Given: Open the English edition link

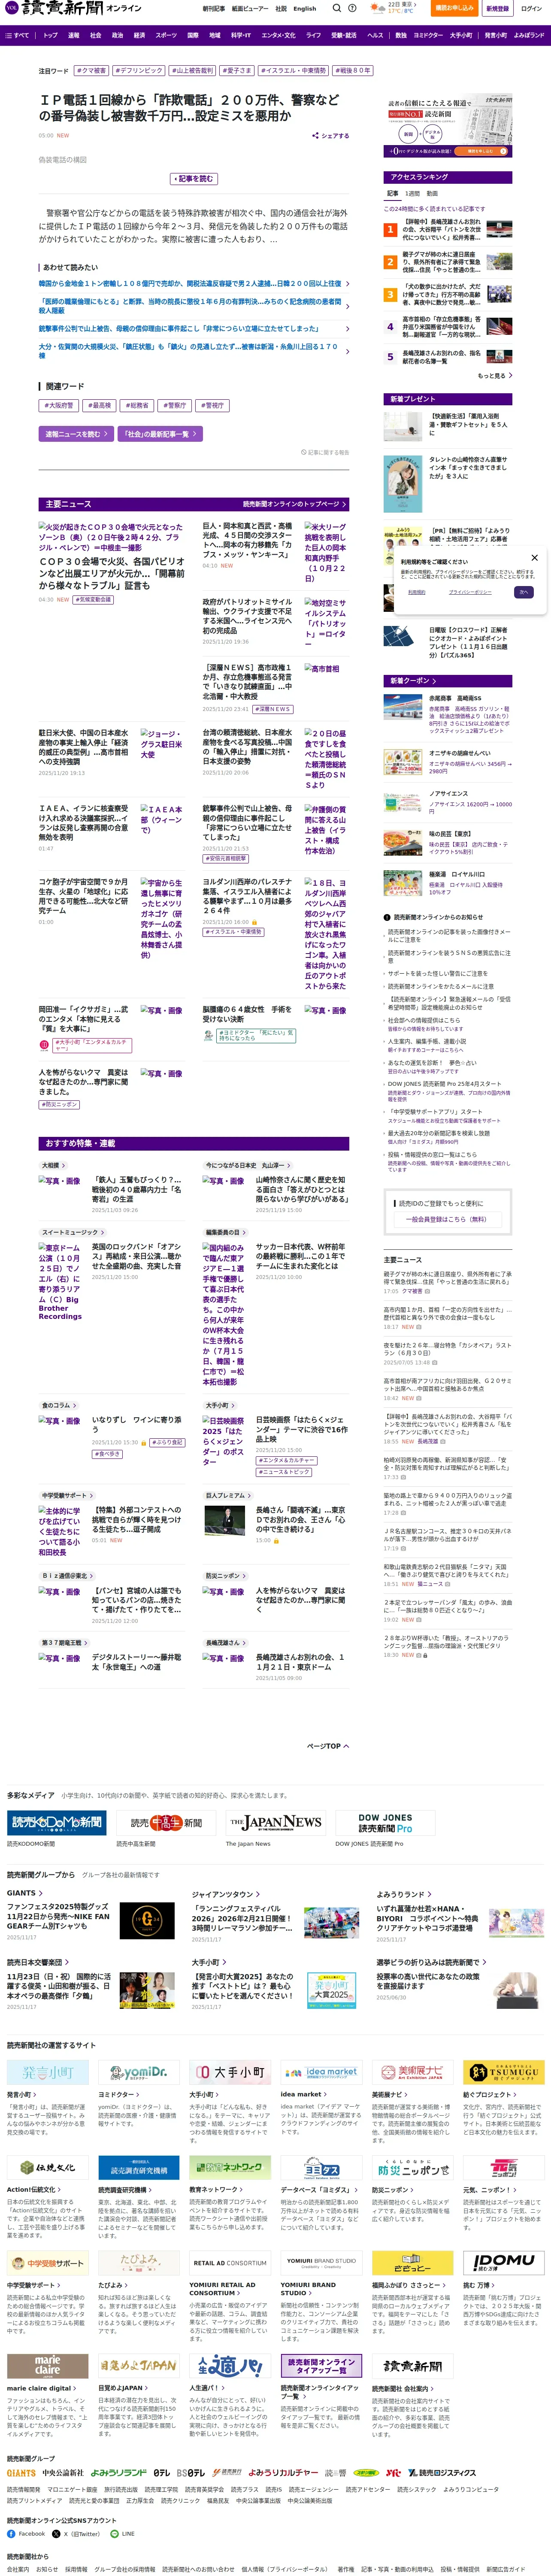Looking at the screenshot, I should click(x=305, y=8).
